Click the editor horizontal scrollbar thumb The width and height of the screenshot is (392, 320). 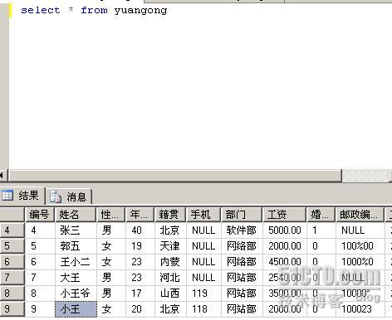click(x=175, y=176)
